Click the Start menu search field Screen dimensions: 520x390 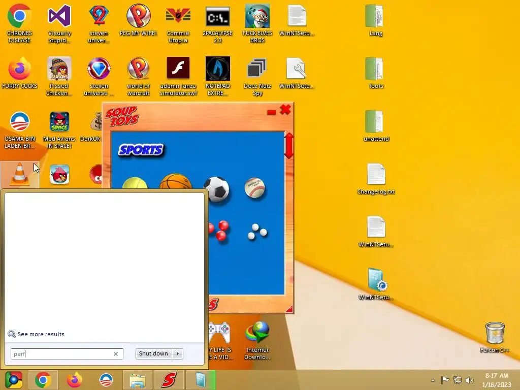67,354
